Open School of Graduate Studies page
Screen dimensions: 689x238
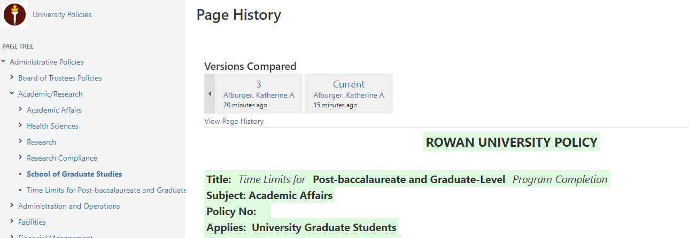(74, 174)
